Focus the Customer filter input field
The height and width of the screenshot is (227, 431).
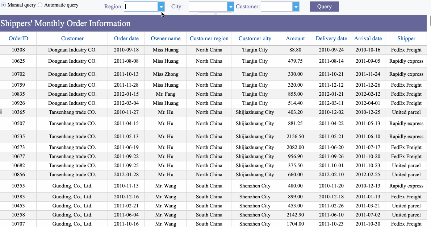tap(277, 7)
